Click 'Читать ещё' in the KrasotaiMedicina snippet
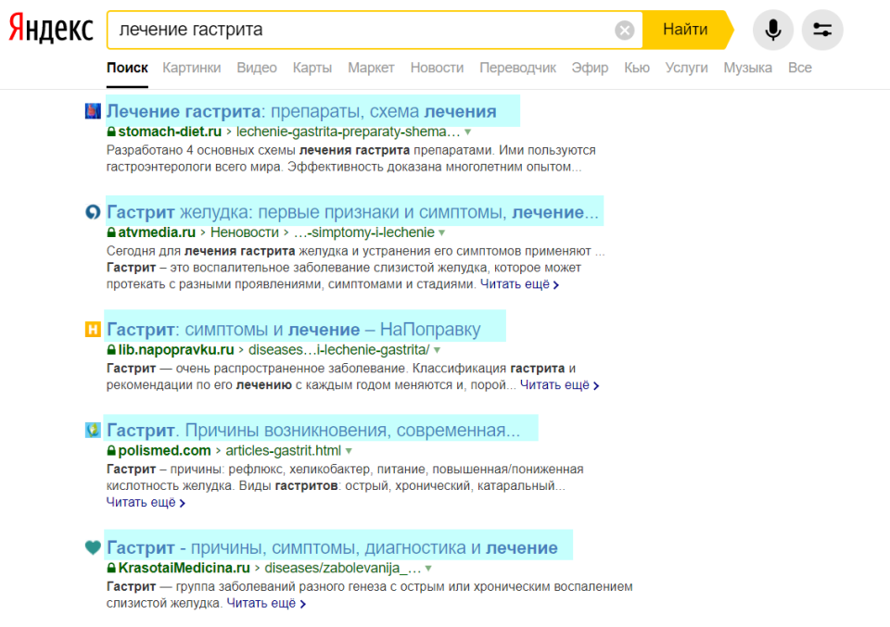 tap(266, 603)
